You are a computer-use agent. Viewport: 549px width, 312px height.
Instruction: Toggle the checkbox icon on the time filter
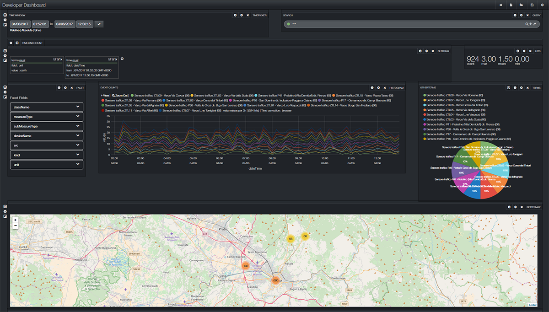113,59
